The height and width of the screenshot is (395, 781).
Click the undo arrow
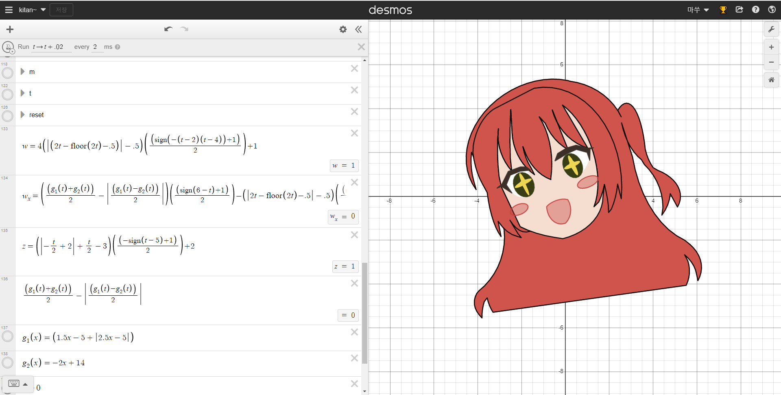click(168, 29)
